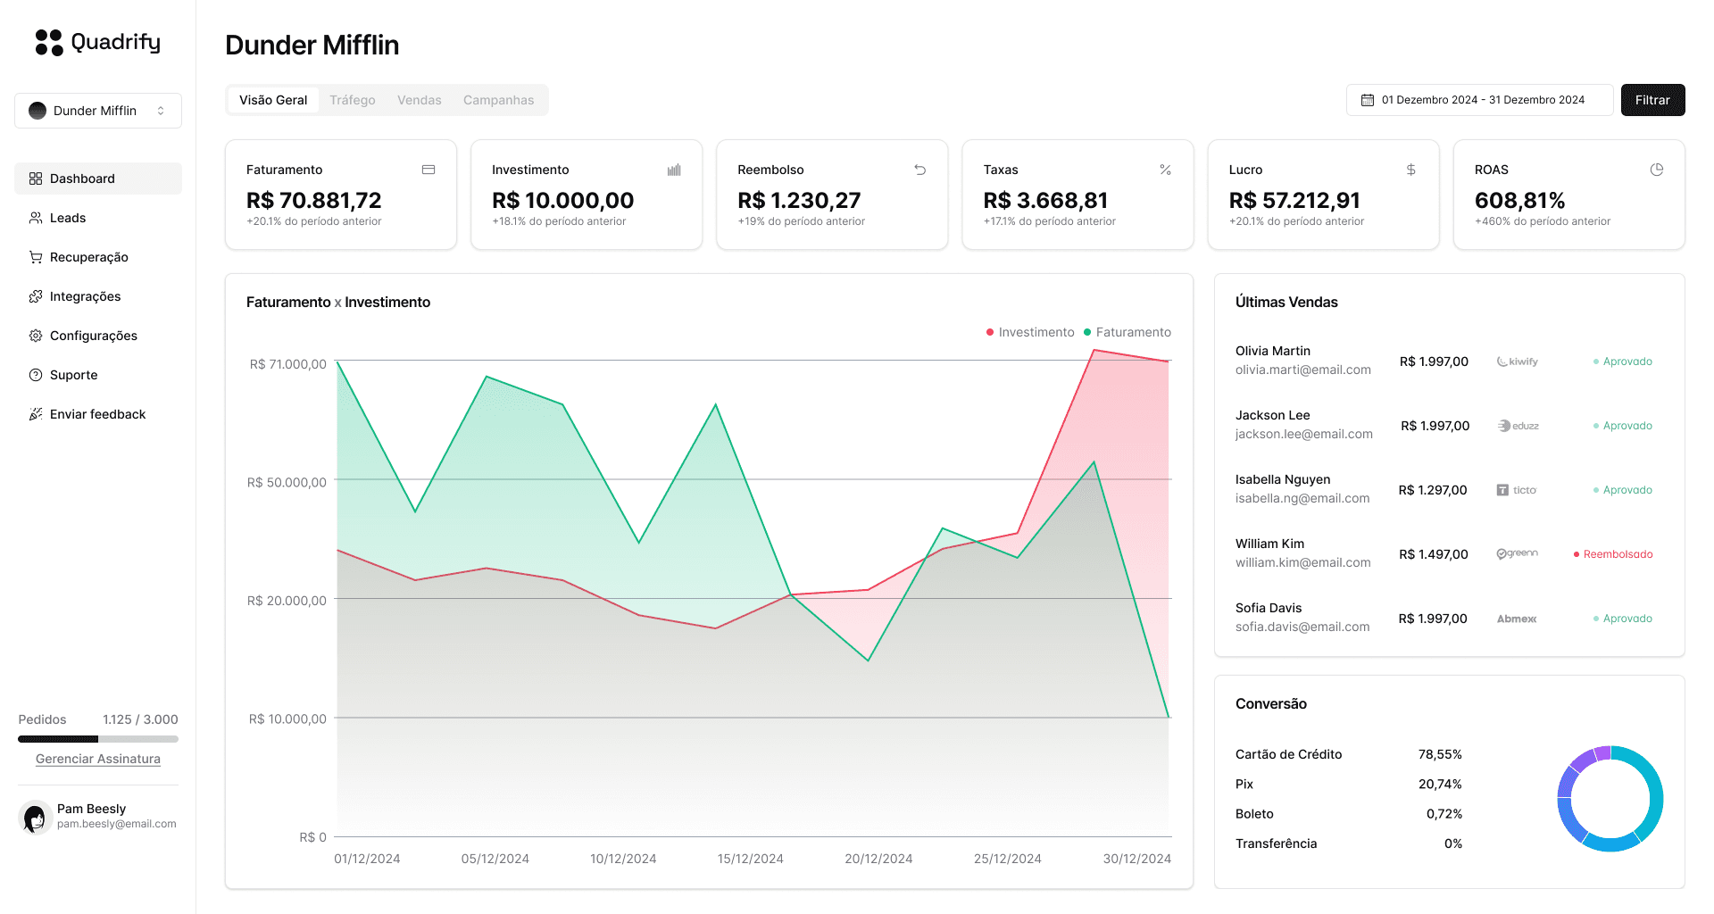Switch to the Campanhas tab

pos(498,100)
